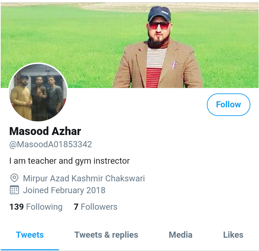
Task: Click the Follow button
Action: pos(228,104)
